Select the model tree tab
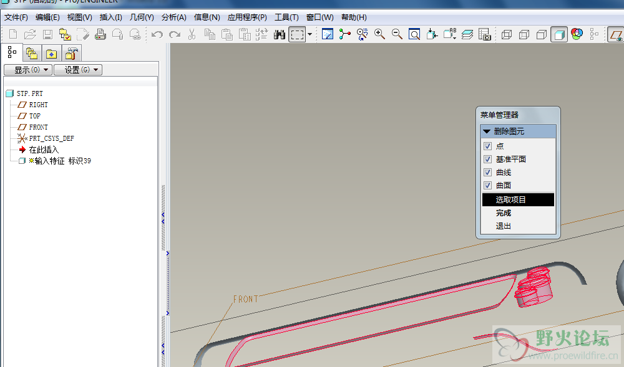 tap(12, 52)
